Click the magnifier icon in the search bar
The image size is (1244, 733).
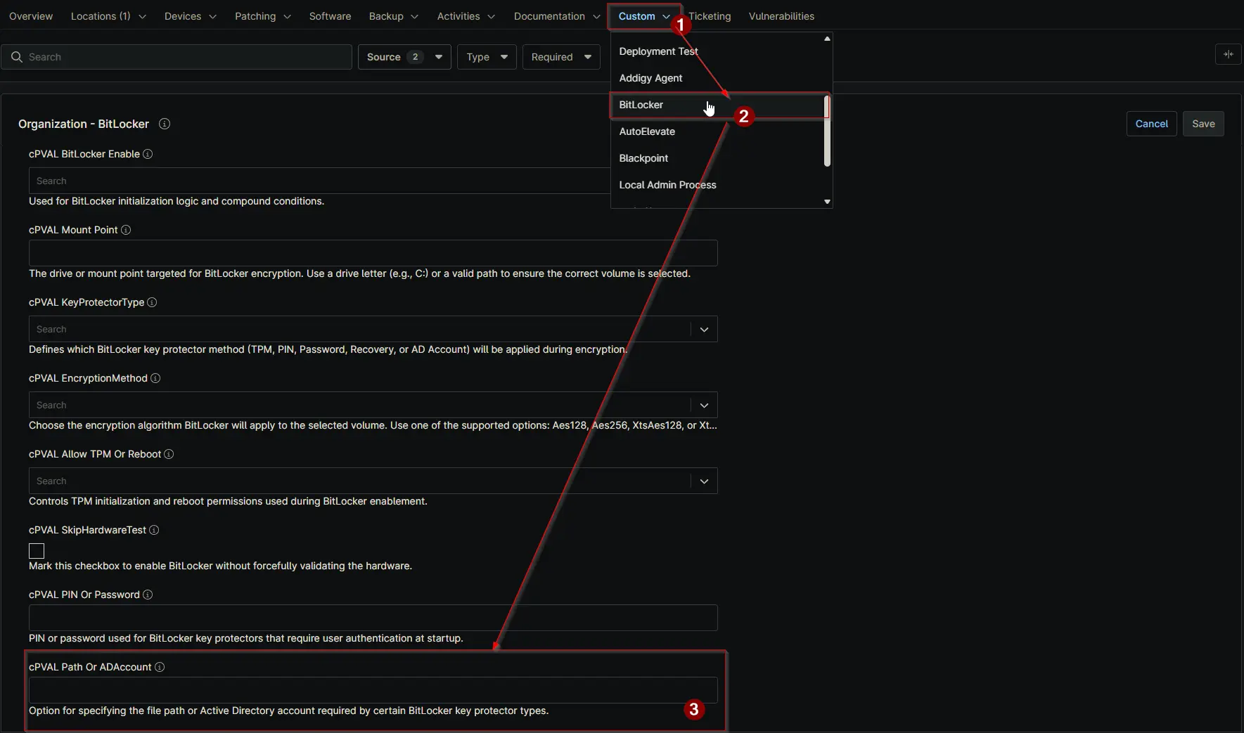click(18, 57)
